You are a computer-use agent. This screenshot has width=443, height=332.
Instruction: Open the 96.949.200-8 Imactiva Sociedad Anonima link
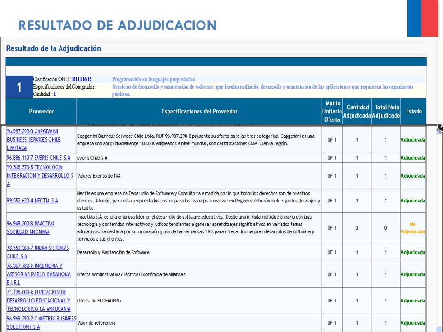point(31,228)
